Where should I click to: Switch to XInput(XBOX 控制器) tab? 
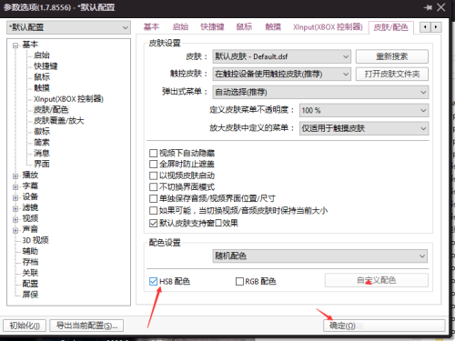328,27
